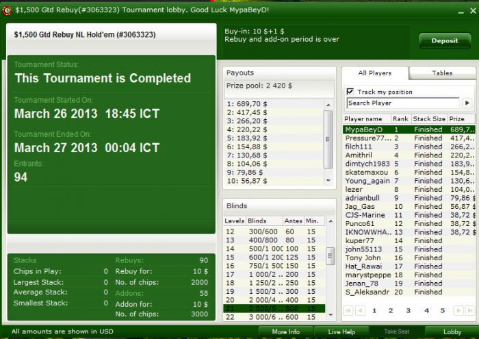479x339 pixels.
Task: Click the Take Seat button
Action: point(396,331)
